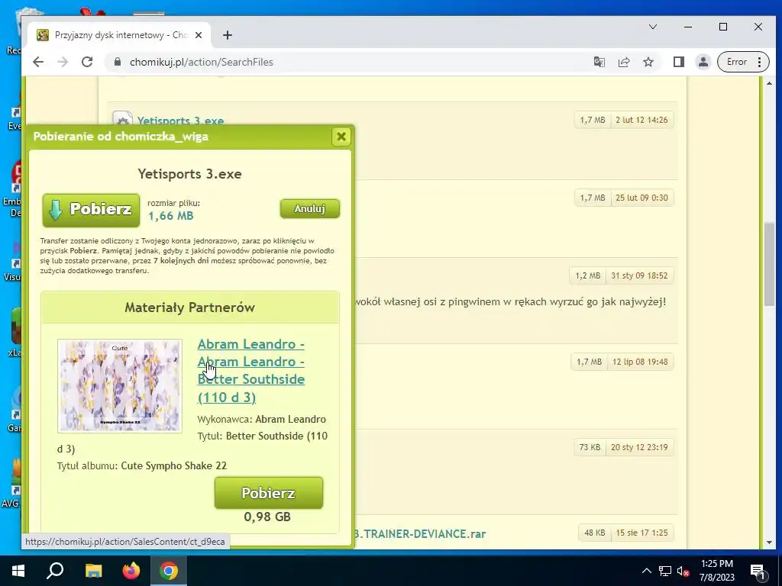The image size is (782, 586).
Task: Click the muted volume tray icon
Action: [683, 571]
